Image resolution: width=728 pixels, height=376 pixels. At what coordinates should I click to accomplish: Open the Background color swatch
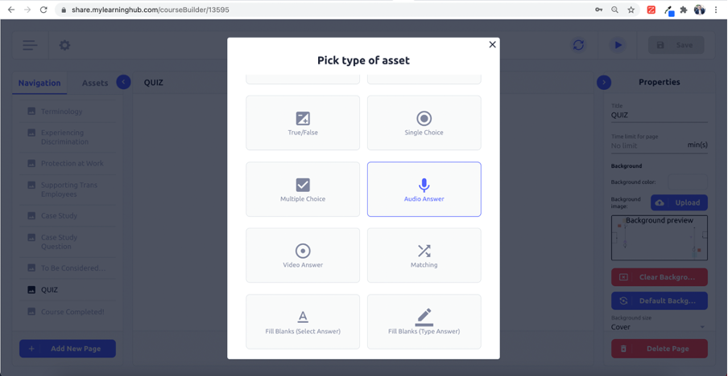tap(688, 182)
